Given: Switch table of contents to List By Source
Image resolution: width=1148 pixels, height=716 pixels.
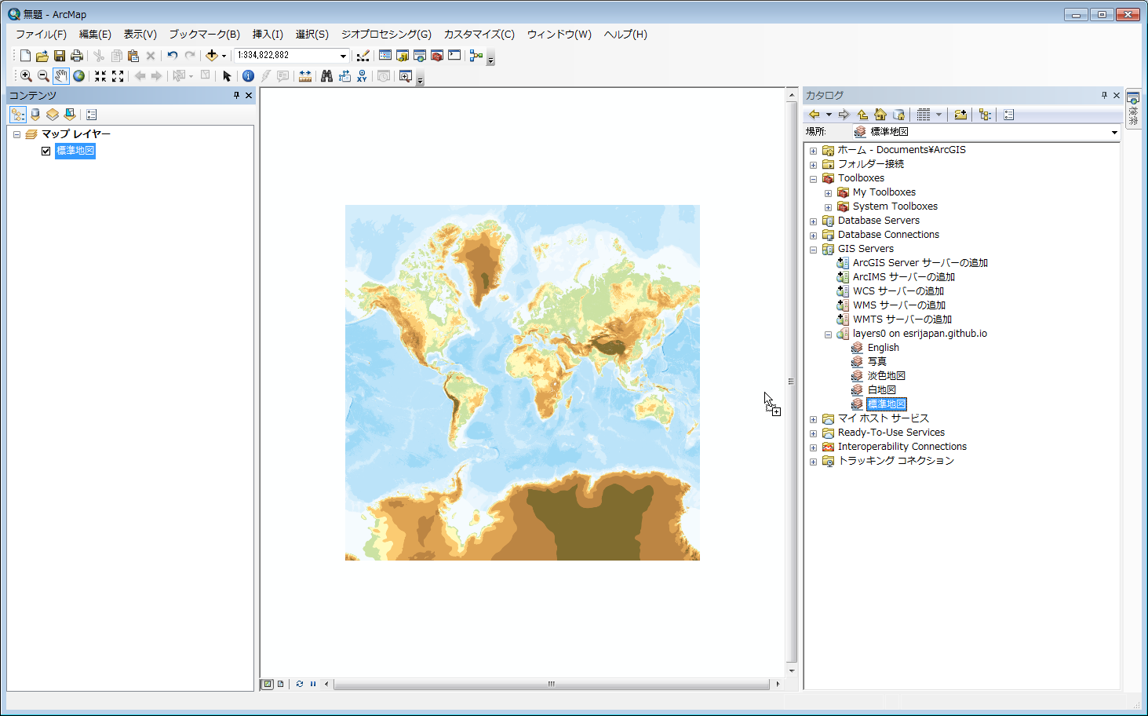Looking at the screenshot, I should 35,114.
